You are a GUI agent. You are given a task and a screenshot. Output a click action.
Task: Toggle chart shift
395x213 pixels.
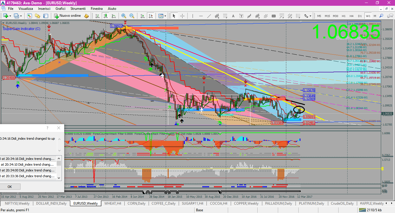(x=151, y=16)
